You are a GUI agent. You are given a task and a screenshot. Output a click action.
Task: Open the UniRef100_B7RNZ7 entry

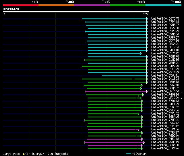(x=165, y=133)
